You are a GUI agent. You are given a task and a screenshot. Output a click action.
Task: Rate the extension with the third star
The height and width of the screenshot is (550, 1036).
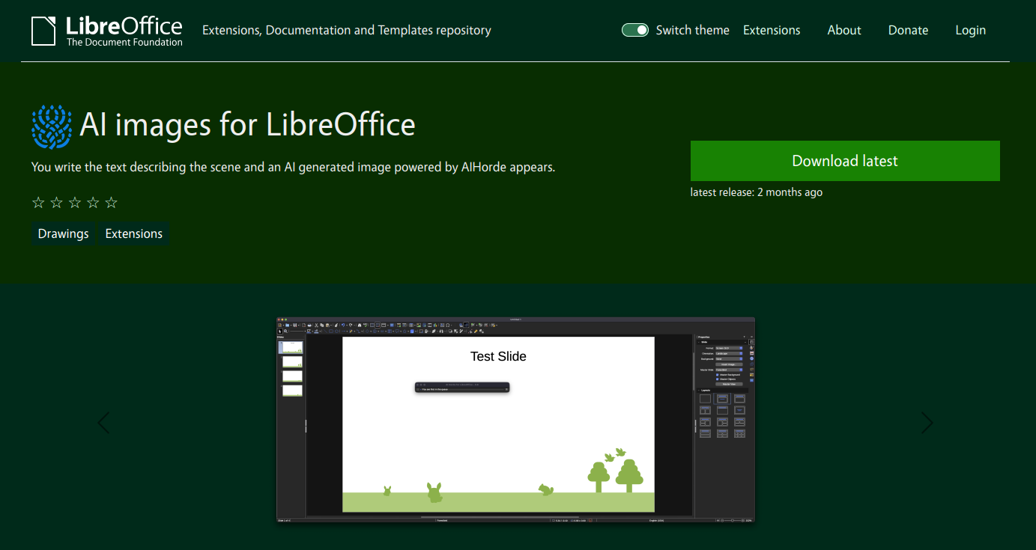(x=75, y=203)
